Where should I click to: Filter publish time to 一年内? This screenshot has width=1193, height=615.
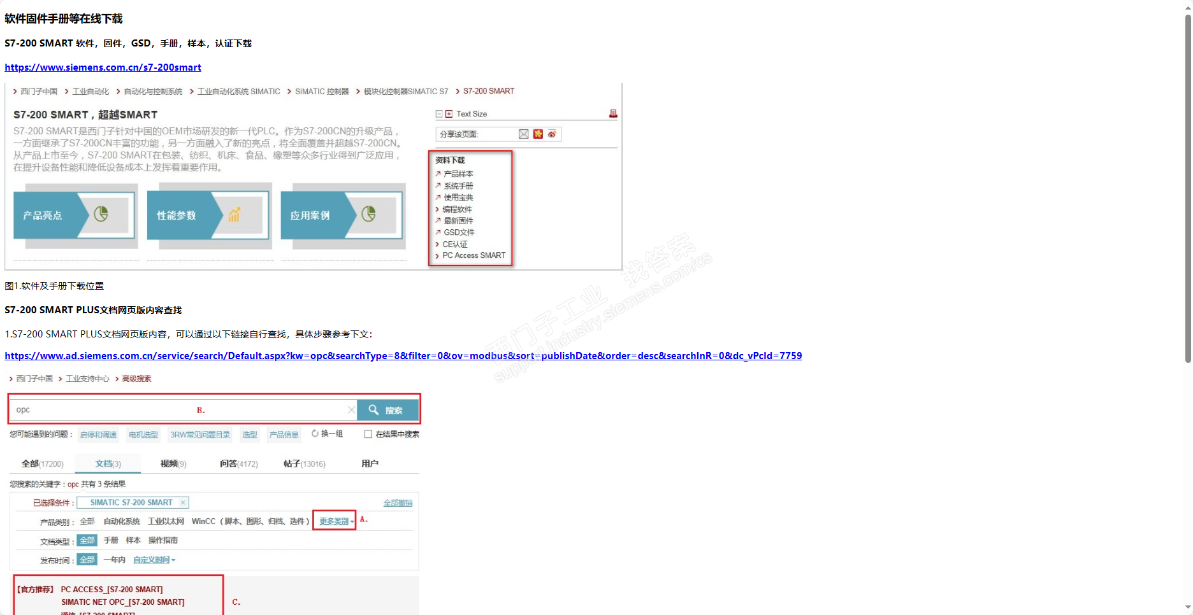pyautogui.click(x=115, y=560)
